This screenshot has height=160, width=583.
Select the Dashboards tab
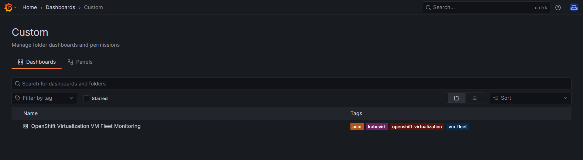(x=37, y=62)
